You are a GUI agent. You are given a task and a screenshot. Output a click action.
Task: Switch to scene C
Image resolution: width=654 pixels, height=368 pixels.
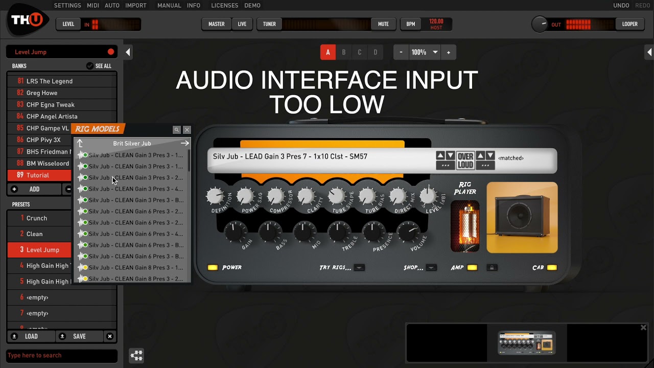pyautogui.click(x=360, y=52)
